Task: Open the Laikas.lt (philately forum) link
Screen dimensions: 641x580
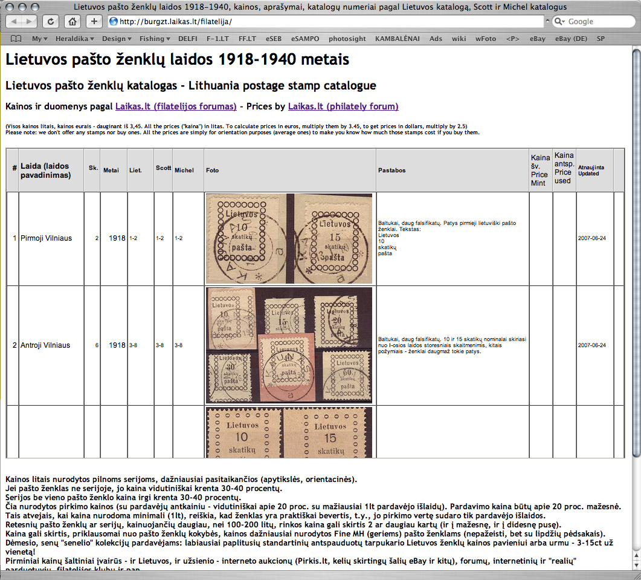Action: [x=343, y=106]
